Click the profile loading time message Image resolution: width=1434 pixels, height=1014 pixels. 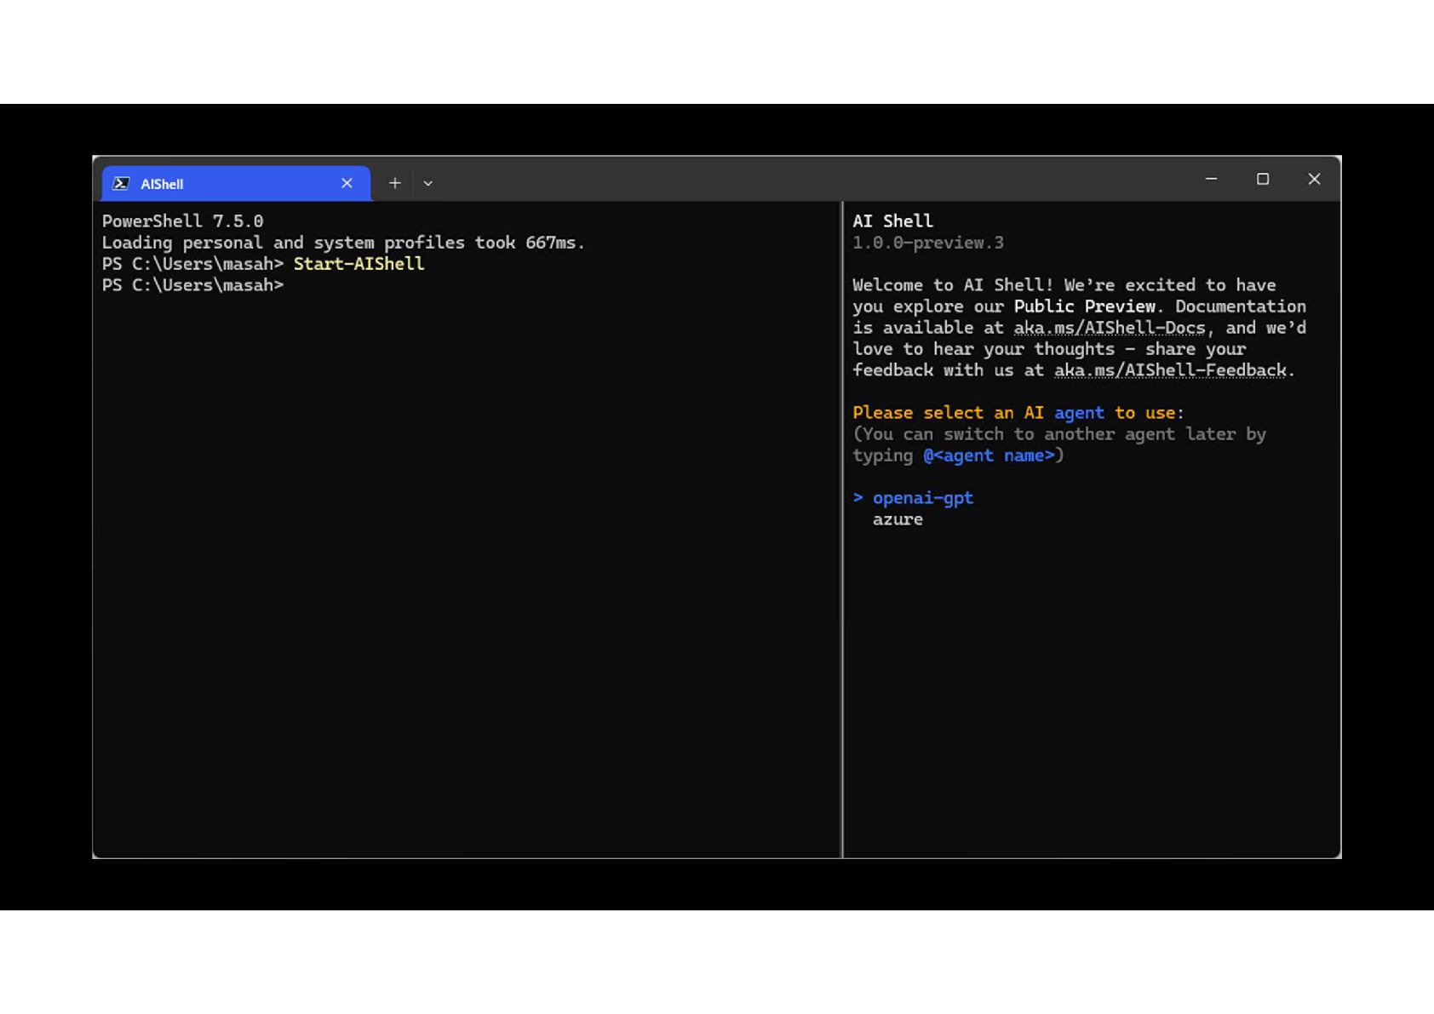coord(344,243)
